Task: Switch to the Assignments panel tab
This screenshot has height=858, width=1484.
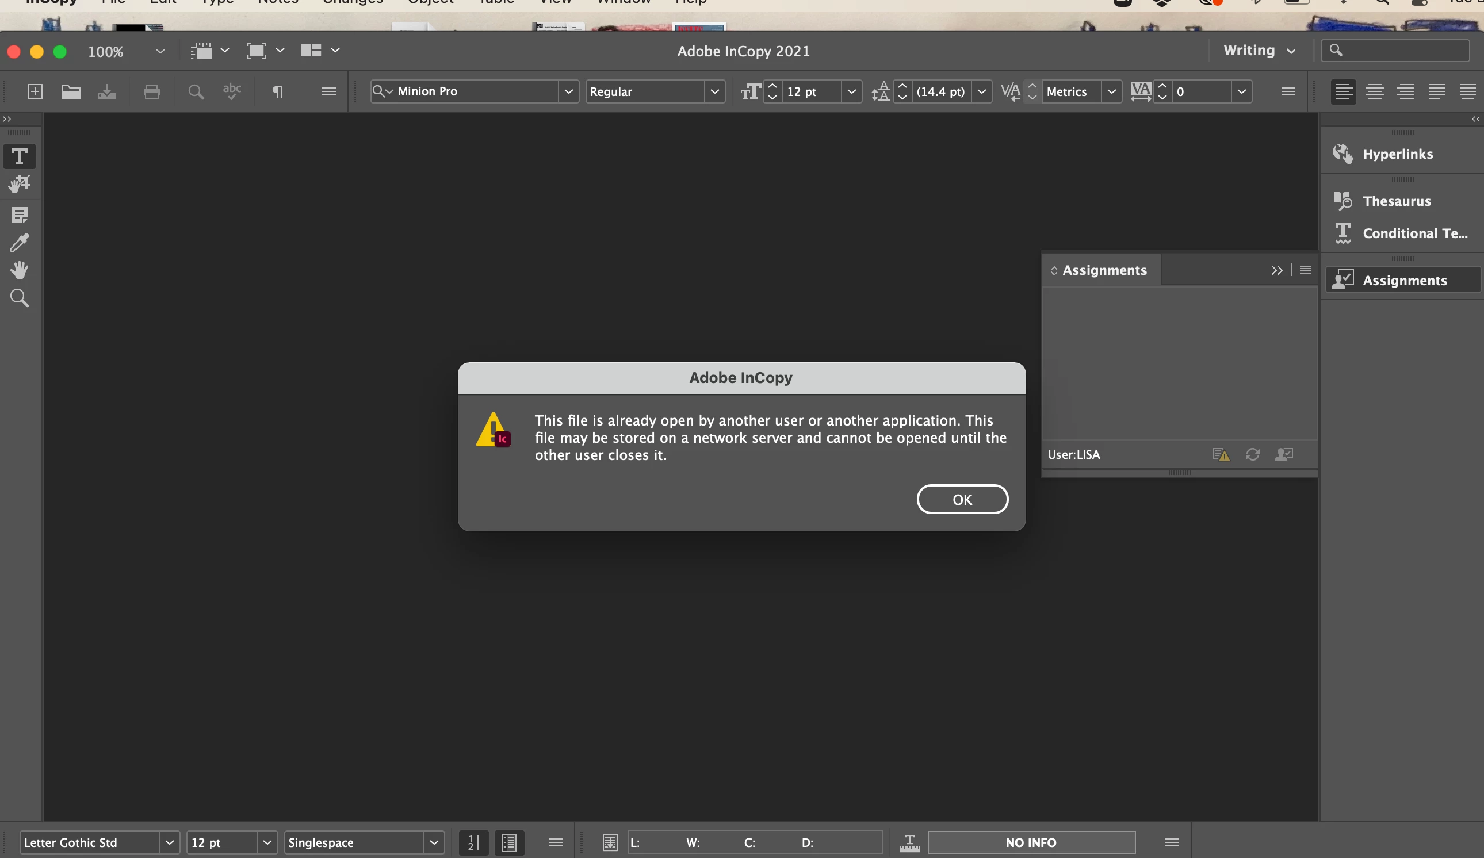Action: pos(1104,270)
